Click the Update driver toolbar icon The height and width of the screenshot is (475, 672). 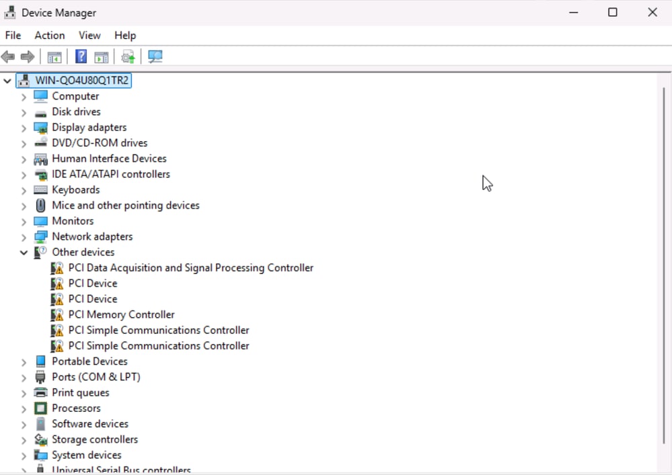[128, 56]
